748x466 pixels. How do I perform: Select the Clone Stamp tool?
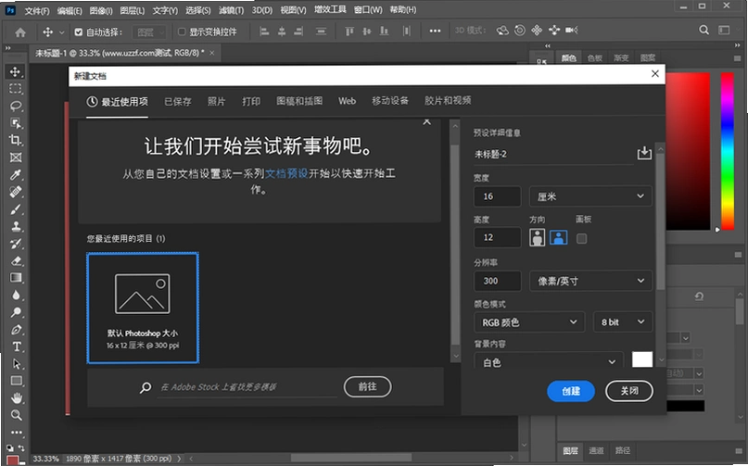click(x=15, y=226)
